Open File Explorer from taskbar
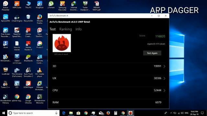207x116 pixels. click(71, 113)
